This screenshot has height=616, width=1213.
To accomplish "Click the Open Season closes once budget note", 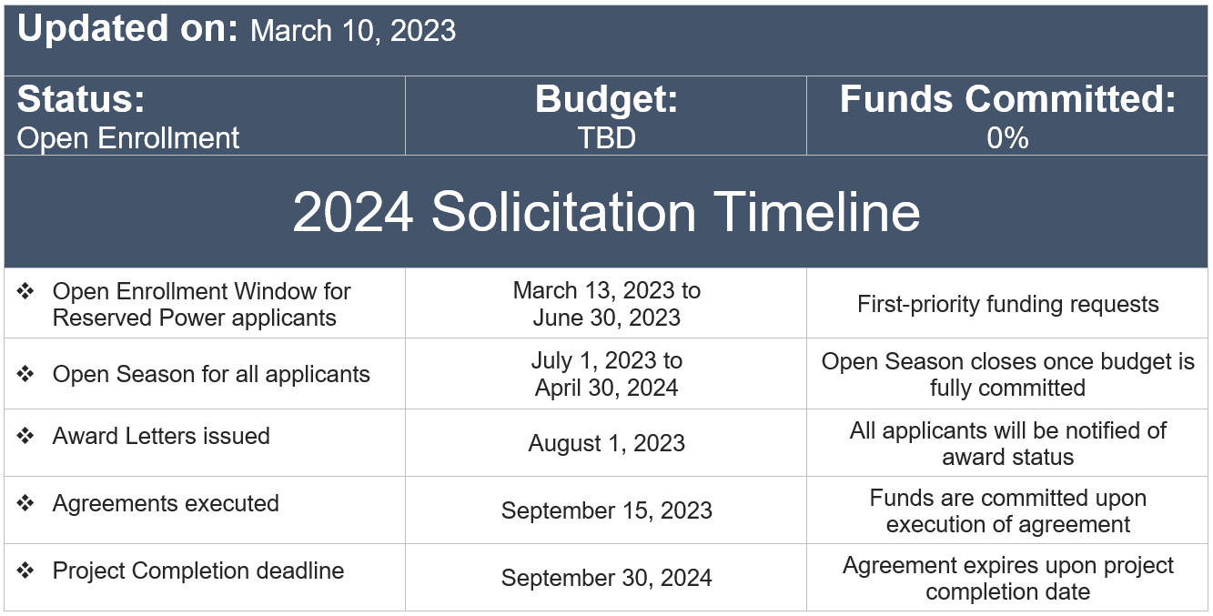I will 1007,374.
